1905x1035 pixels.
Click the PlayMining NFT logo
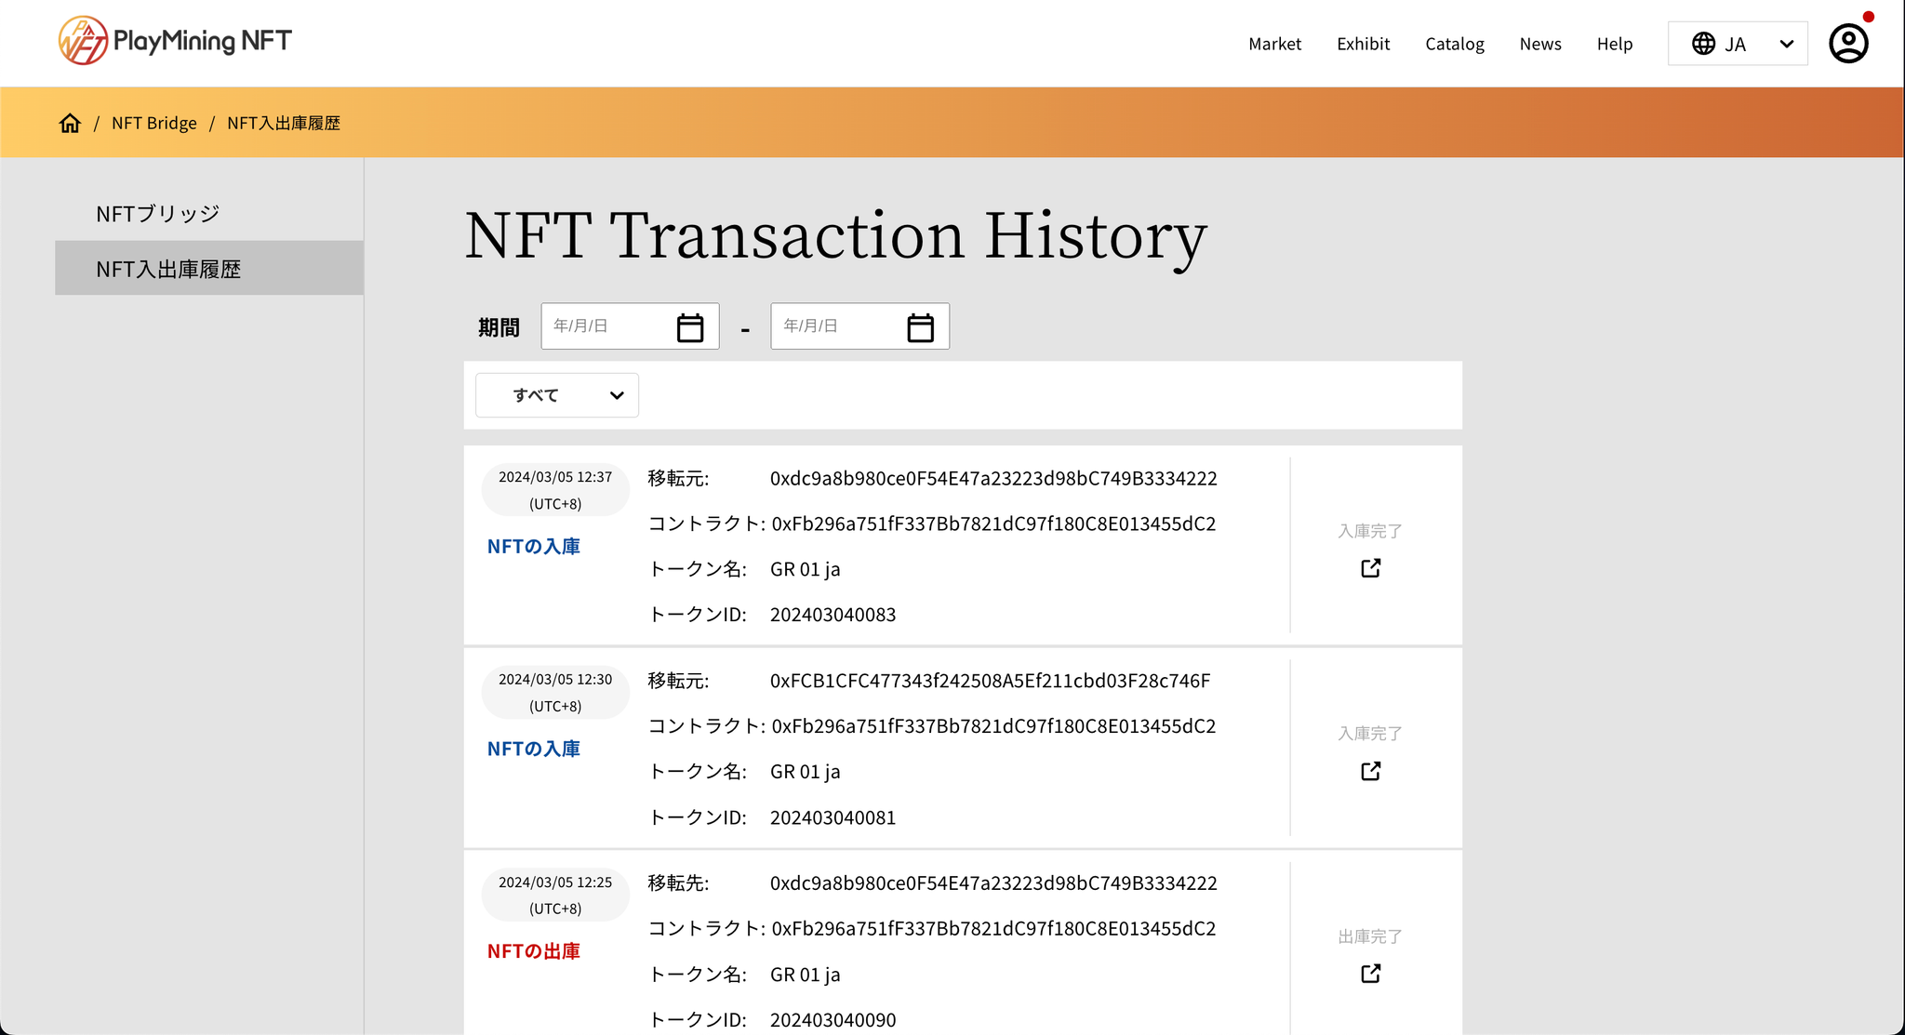pos(175,41)
